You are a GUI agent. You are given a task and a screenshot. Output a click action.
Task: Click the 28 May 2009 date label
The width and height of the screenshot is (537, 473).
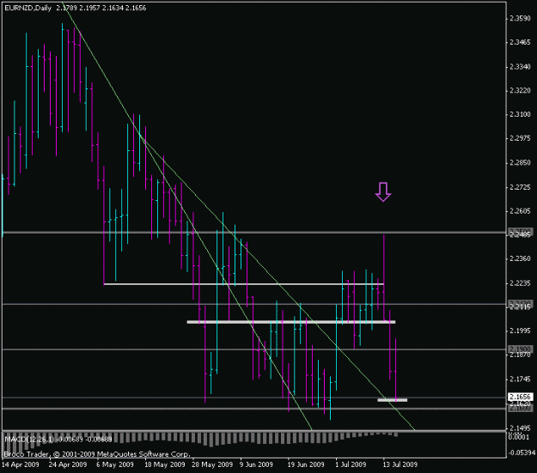[212, 464]
